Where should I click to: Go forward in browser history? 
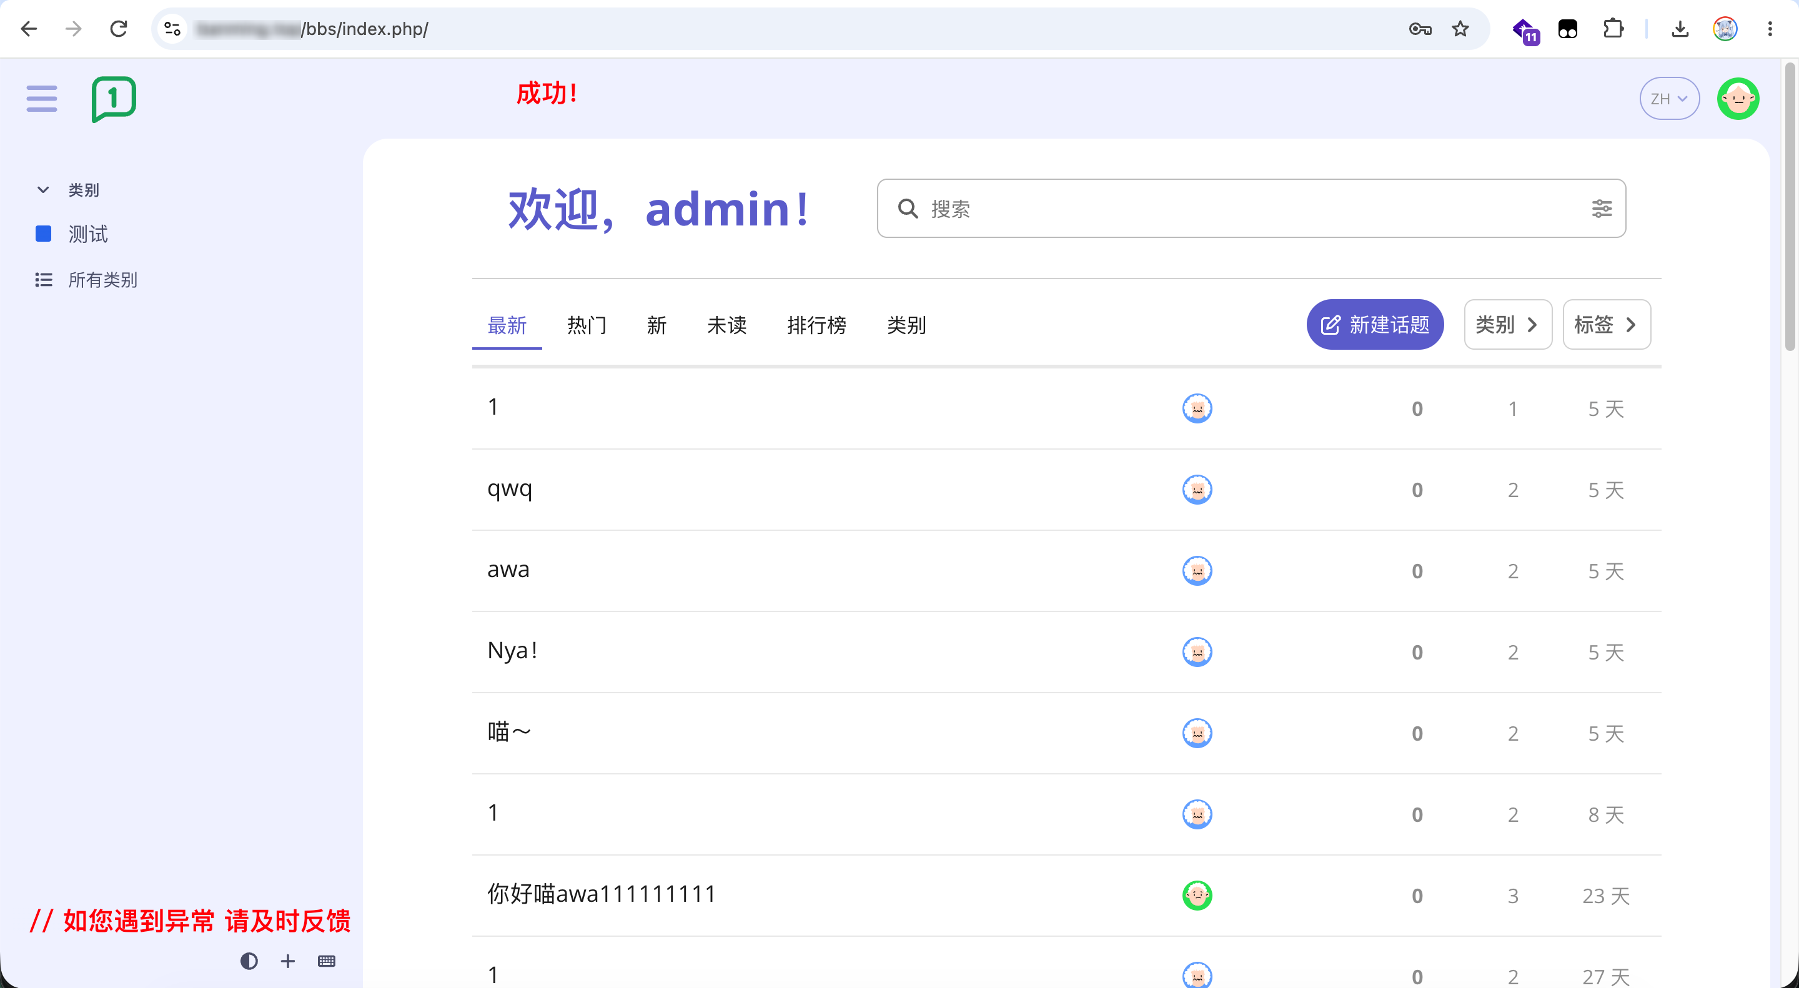[x=73, y=29]
